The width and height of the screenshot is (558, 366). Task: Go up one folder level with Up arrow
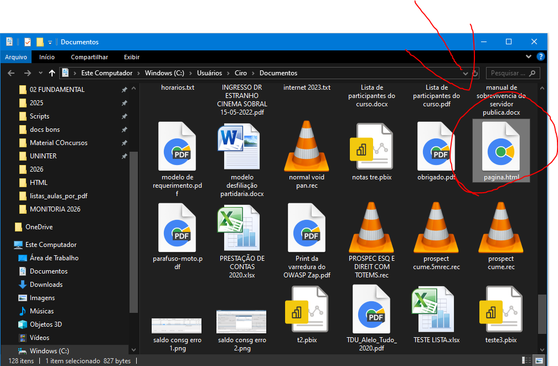point(52,73)
